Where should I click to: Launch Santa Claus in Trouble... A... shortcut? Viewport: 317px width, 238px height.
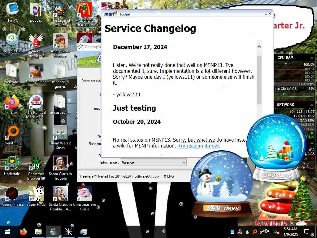point(60,199)
